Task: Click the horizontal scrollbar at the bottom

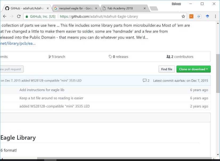Action: coord(124,158)
